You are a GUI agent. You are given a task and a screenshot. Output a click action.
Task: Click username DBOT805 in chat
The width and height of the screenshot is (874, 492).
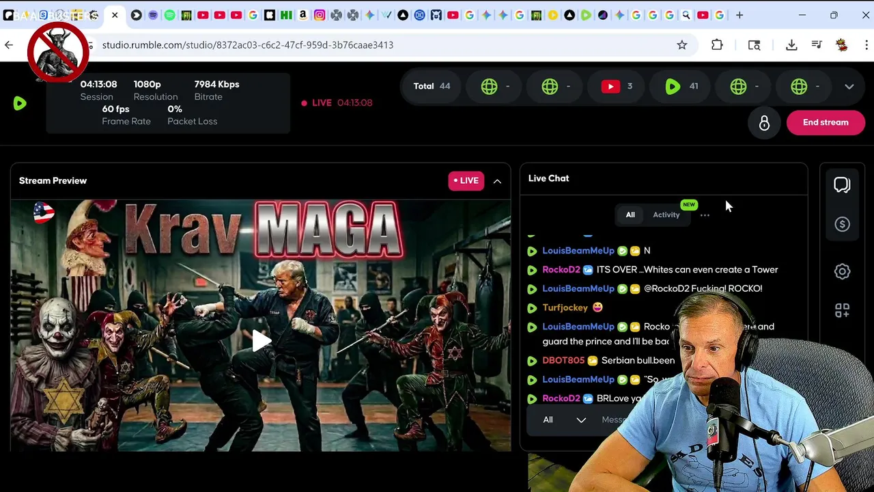[563, 360]
